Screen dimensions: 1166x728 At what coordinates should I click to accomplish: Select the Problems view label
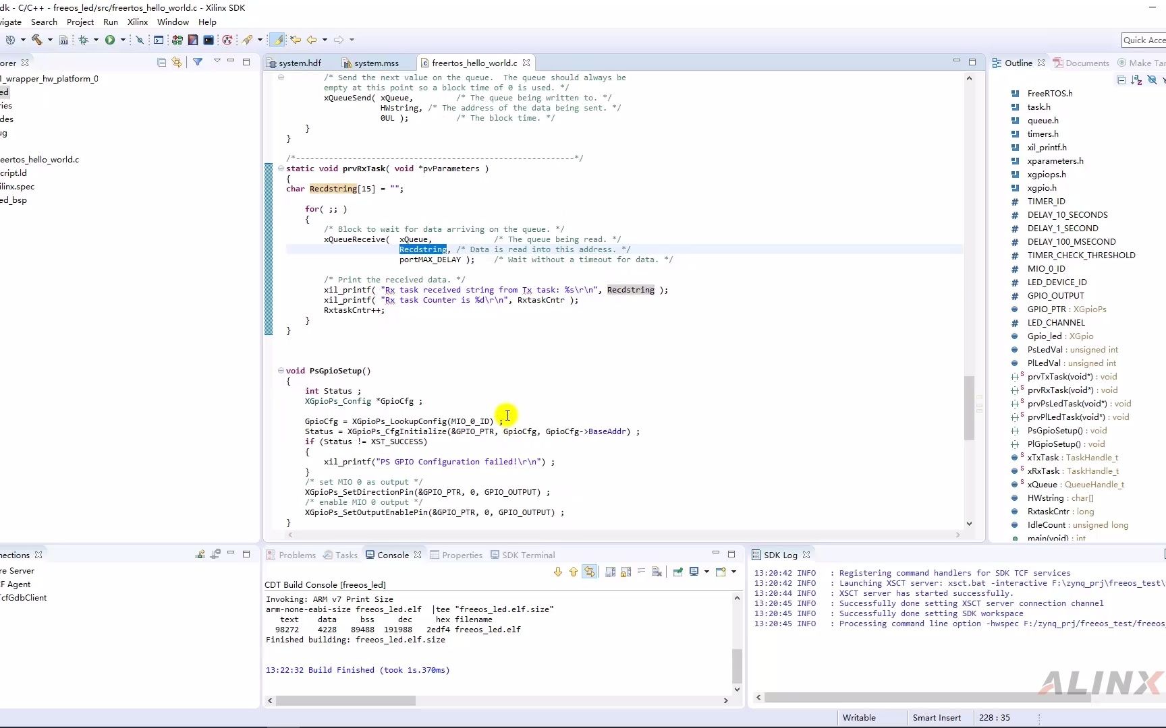click(x=297, y=555)
